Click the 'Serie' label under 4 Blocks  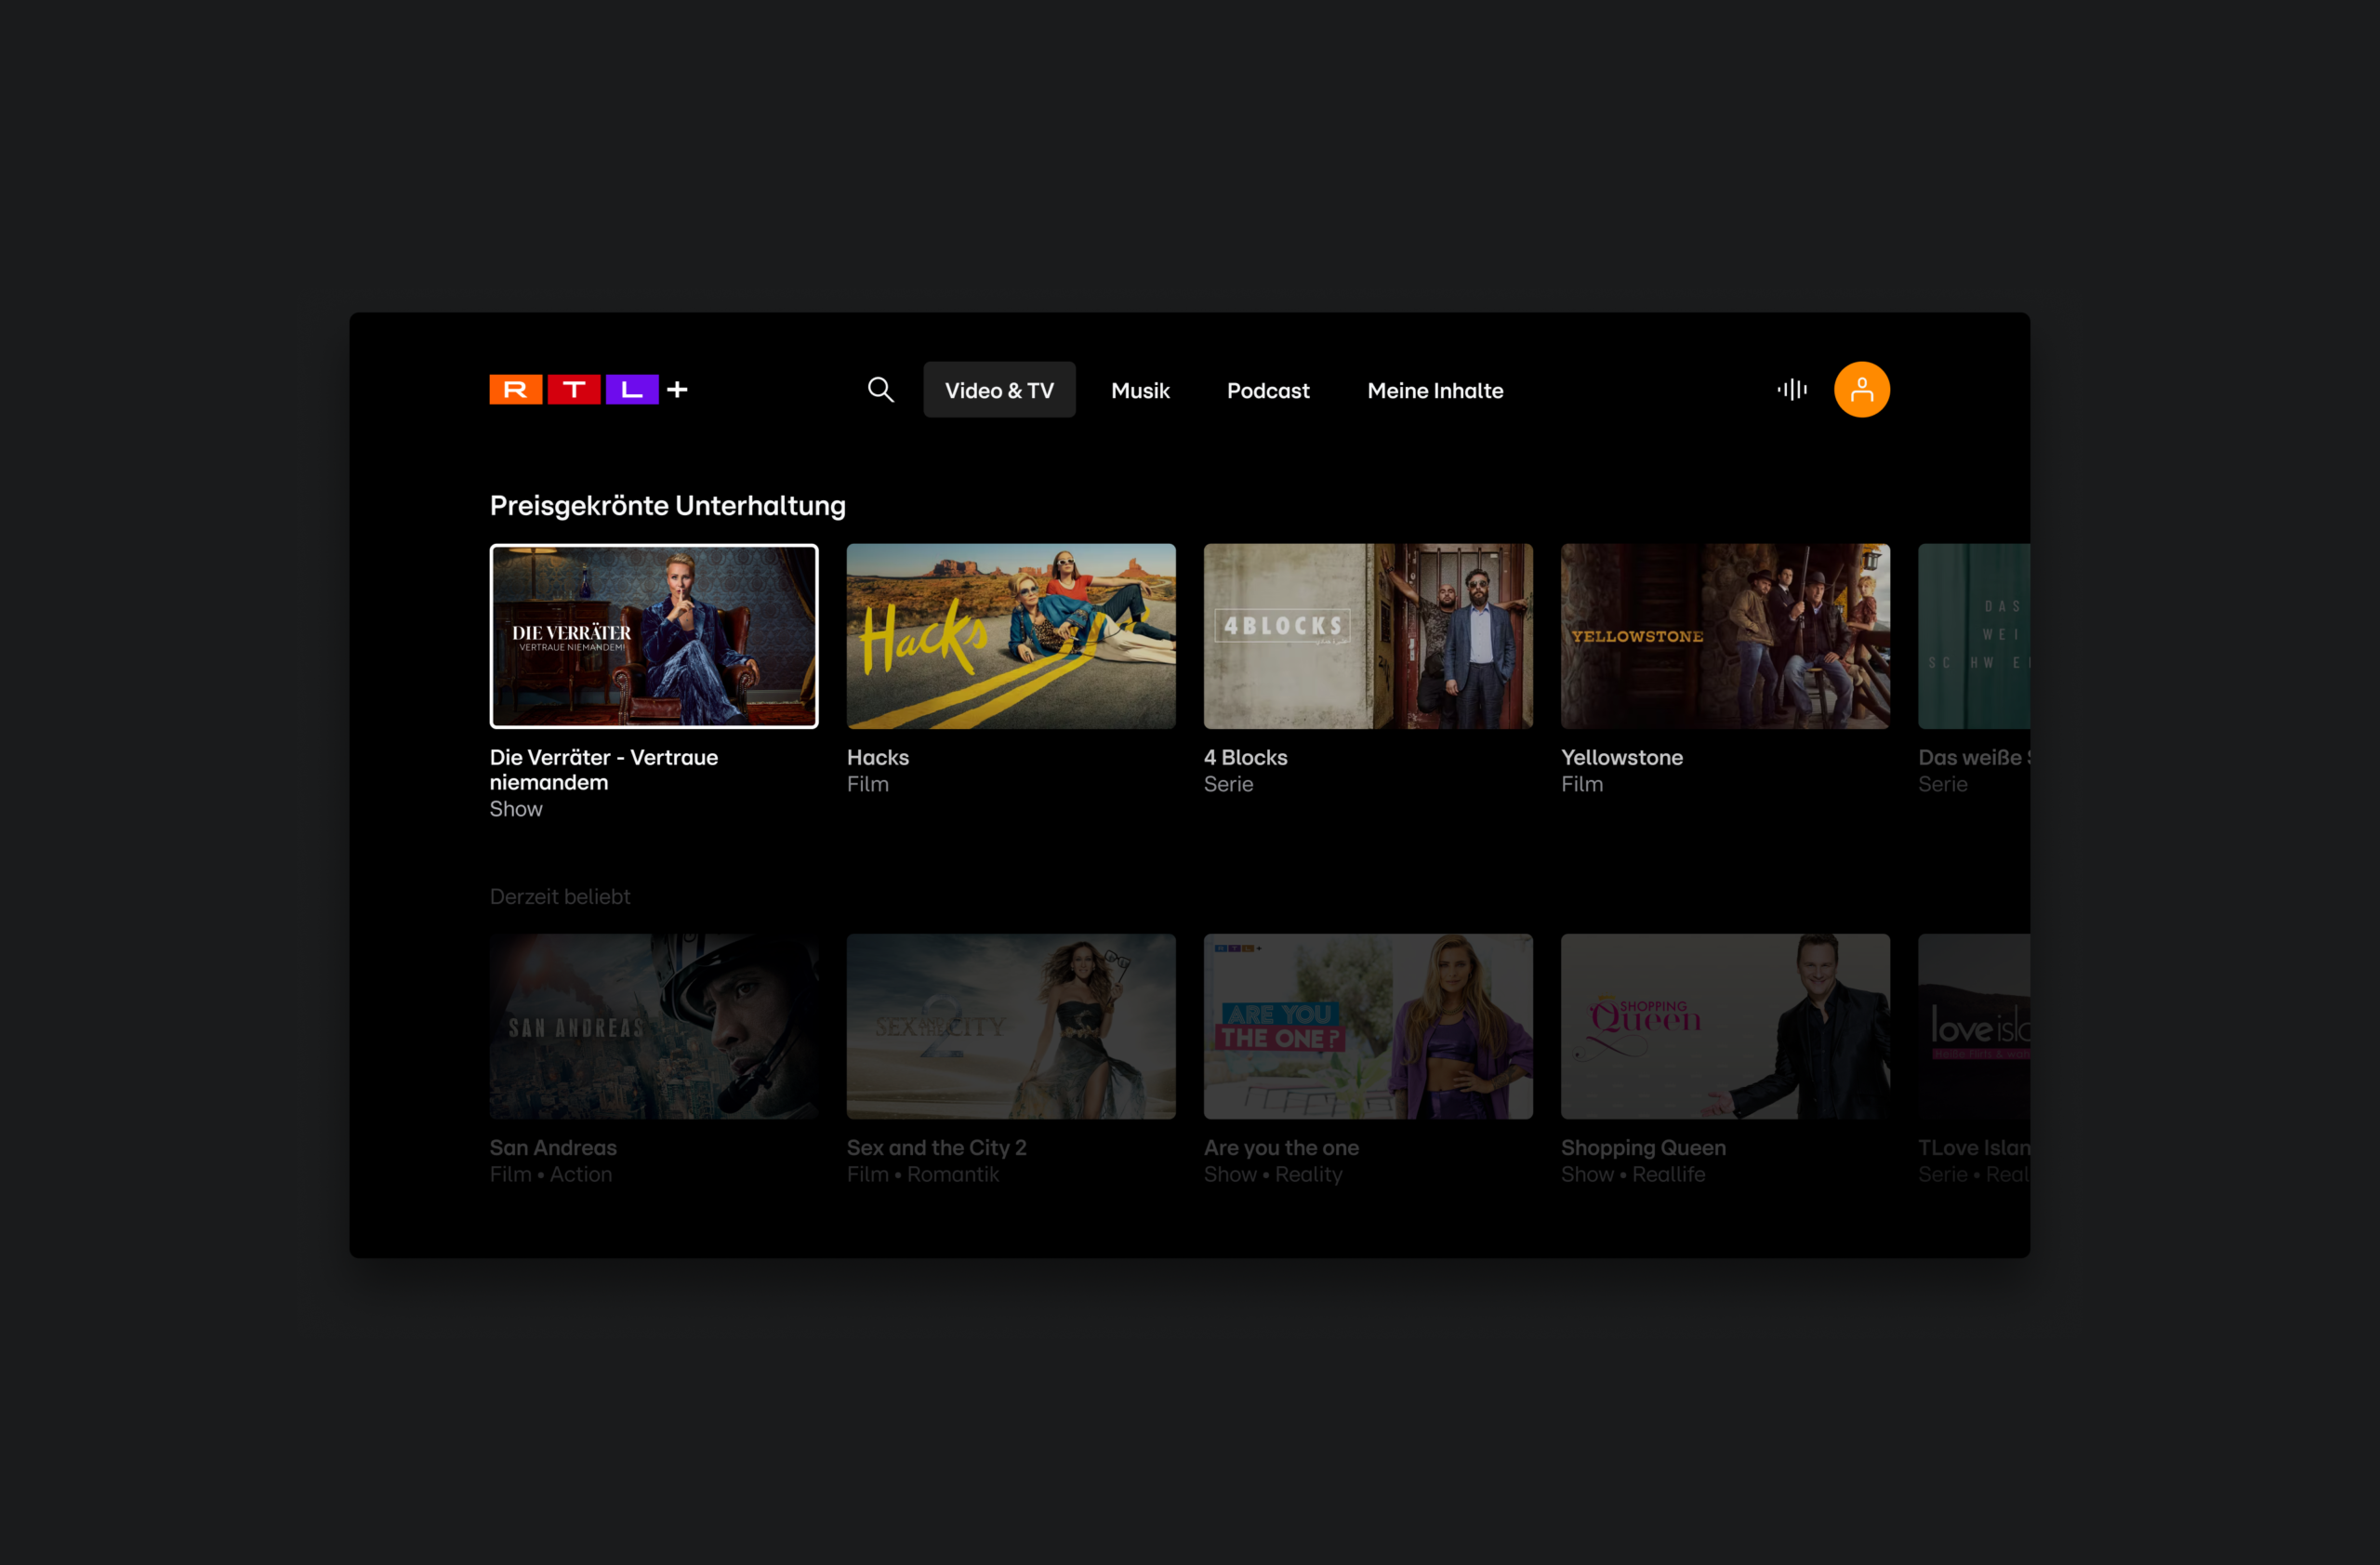coord(1228,784)
